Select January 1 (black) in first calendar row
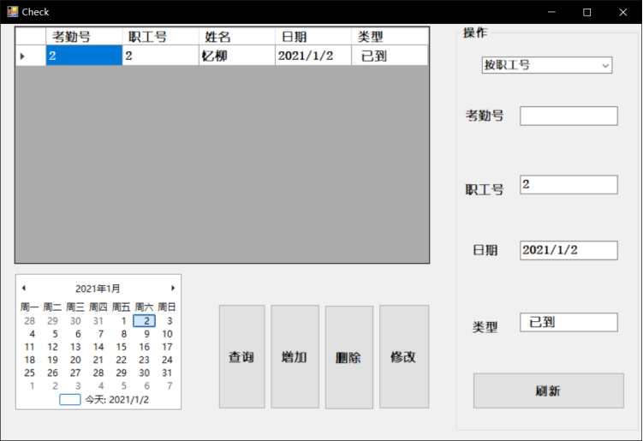 [123, 321]
